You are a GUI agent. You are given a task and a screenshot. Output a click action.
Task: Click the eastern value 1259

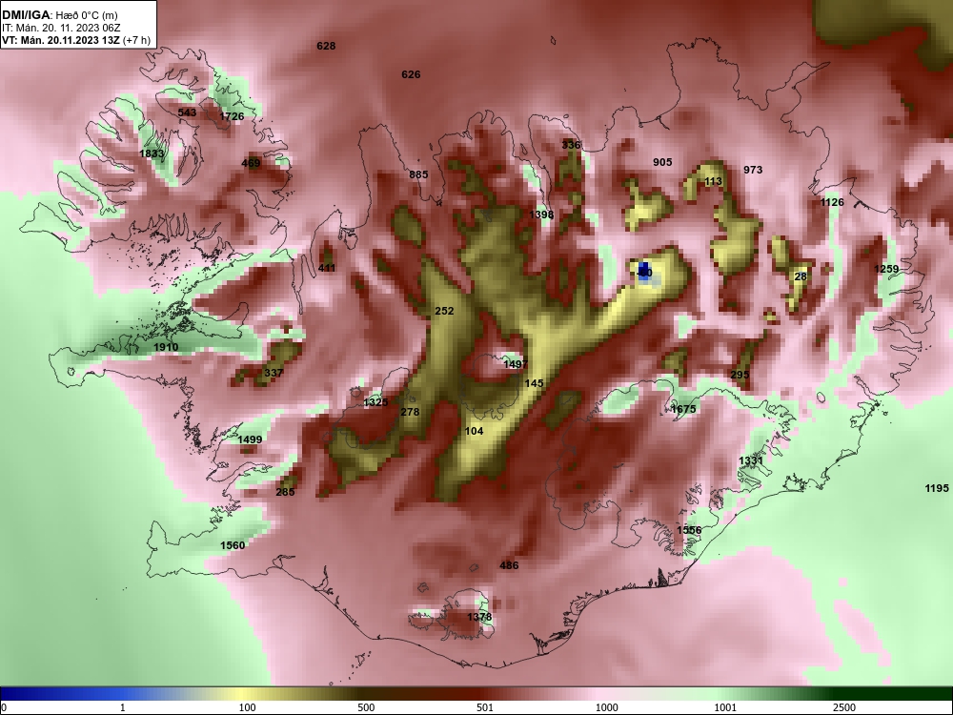pos(886,269)
